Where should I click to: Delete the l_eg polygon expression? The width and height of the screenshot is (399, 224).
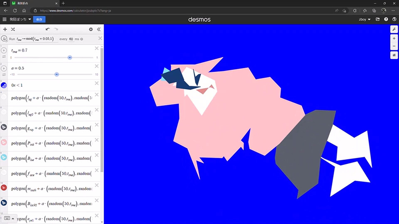tap(97, 95)
